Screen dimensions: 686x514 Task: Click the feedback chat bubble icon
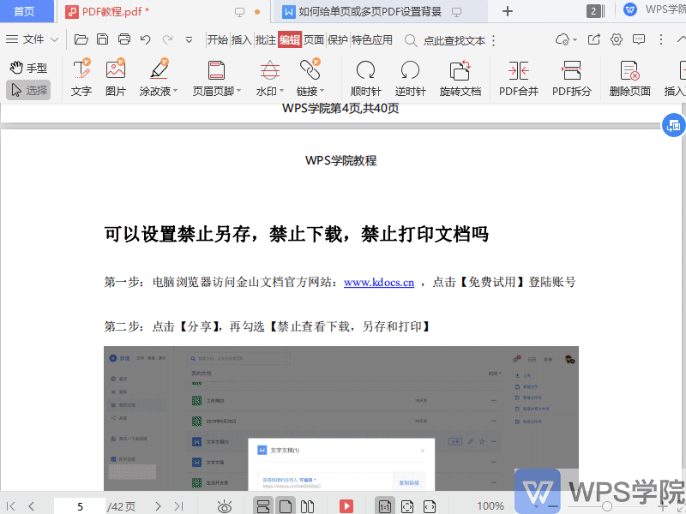(639, 39)
